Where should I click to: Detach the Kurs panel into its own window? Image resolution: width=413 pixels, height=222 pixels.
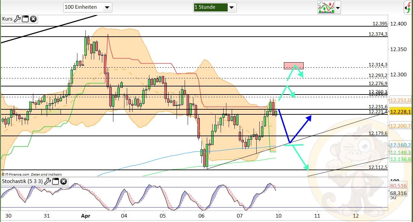click(25, 19)
